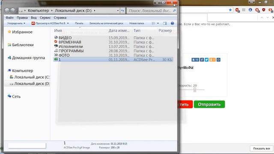Select the ПРОГРАММЫ folder icon
Image resolution: width=274 pixels, height=154 pixels.
point(56,50)
